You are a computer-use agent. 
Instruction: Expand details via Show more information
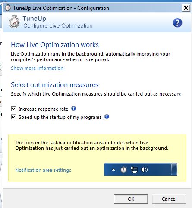(x=37, y=68)
